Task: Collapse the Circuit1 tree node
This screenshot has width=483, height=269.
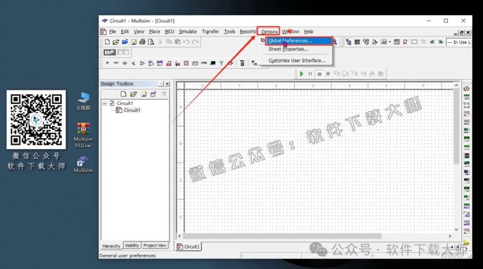Action: coord(105,103)
